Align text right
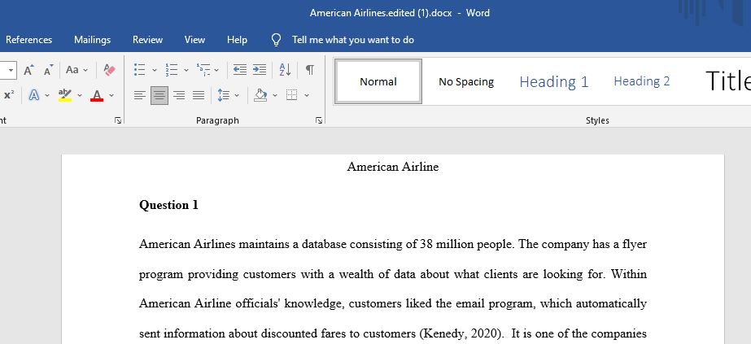 pos(179,95)
